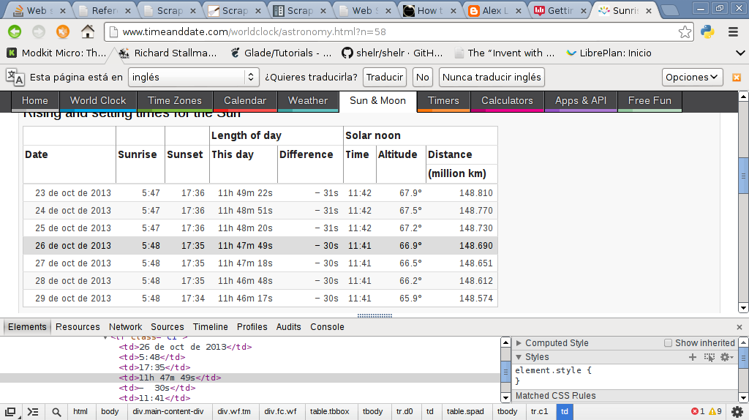
Task: Click the Python extension icon
Action: (707, 31)
